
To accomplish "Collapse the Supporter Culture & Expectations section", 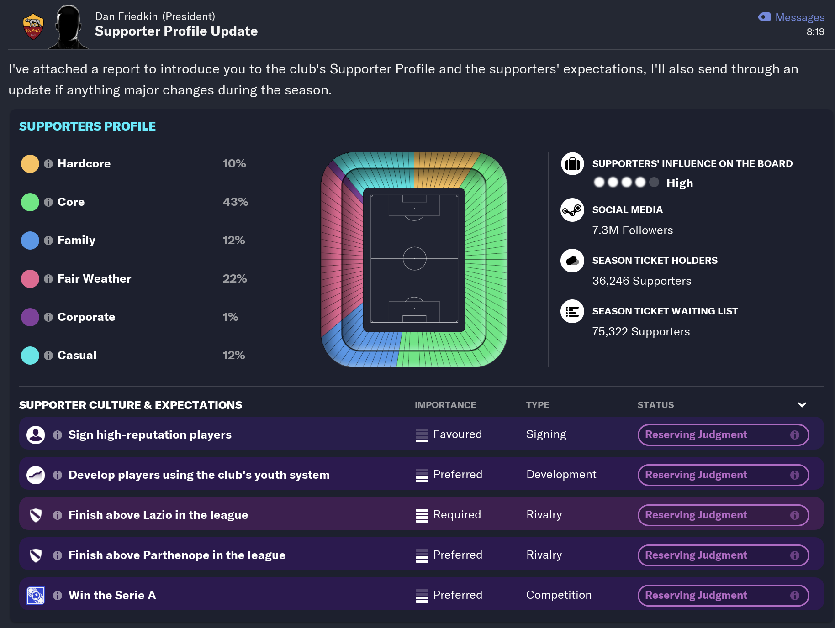I will point(802,405).
